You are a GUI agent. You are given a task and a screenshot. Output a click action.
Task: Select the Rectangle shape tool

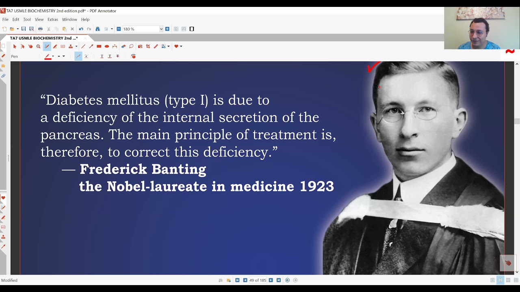99,46
